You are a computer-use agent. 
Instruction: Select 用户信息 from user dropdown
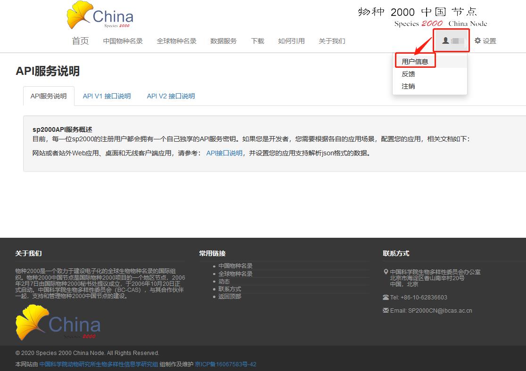(415, 62)
